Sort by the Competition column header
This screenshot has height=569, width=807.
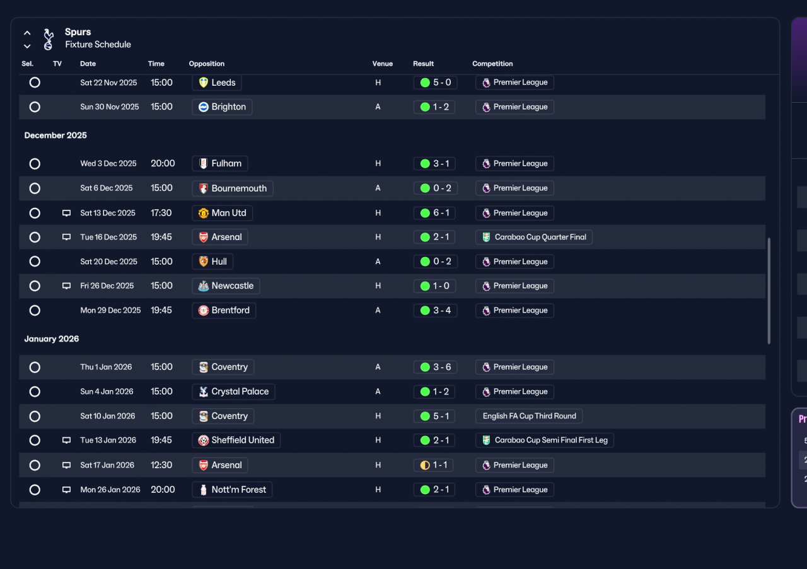click(492, 64)
